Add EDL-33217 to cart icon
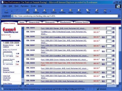Image resolution: width=122 pixels, height=91 pixels. pos(113,46)
